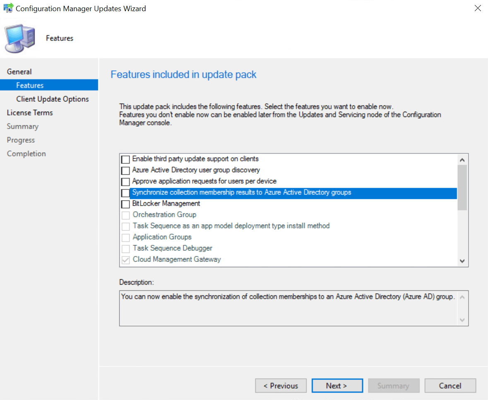This screenshot has width=488, height=400.
Task: Enable third party update support checkbox
Action: (x=125, y=160)
